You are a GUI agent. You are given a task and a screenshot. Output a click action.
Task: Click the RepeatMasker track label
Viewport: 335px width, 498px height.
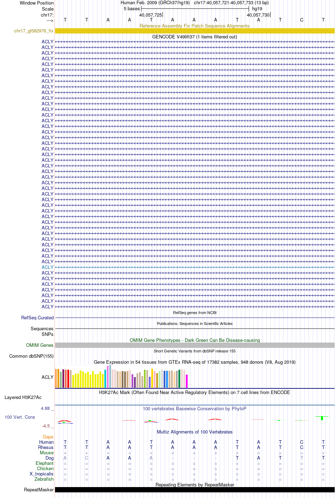39,490
